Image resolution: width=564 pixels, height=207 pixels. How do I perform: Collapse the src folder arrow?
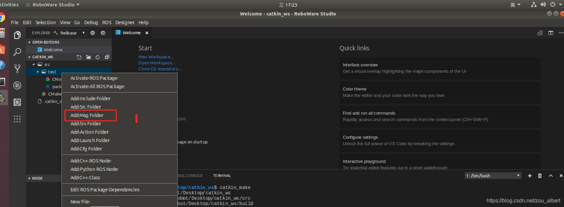click(33, 64)
